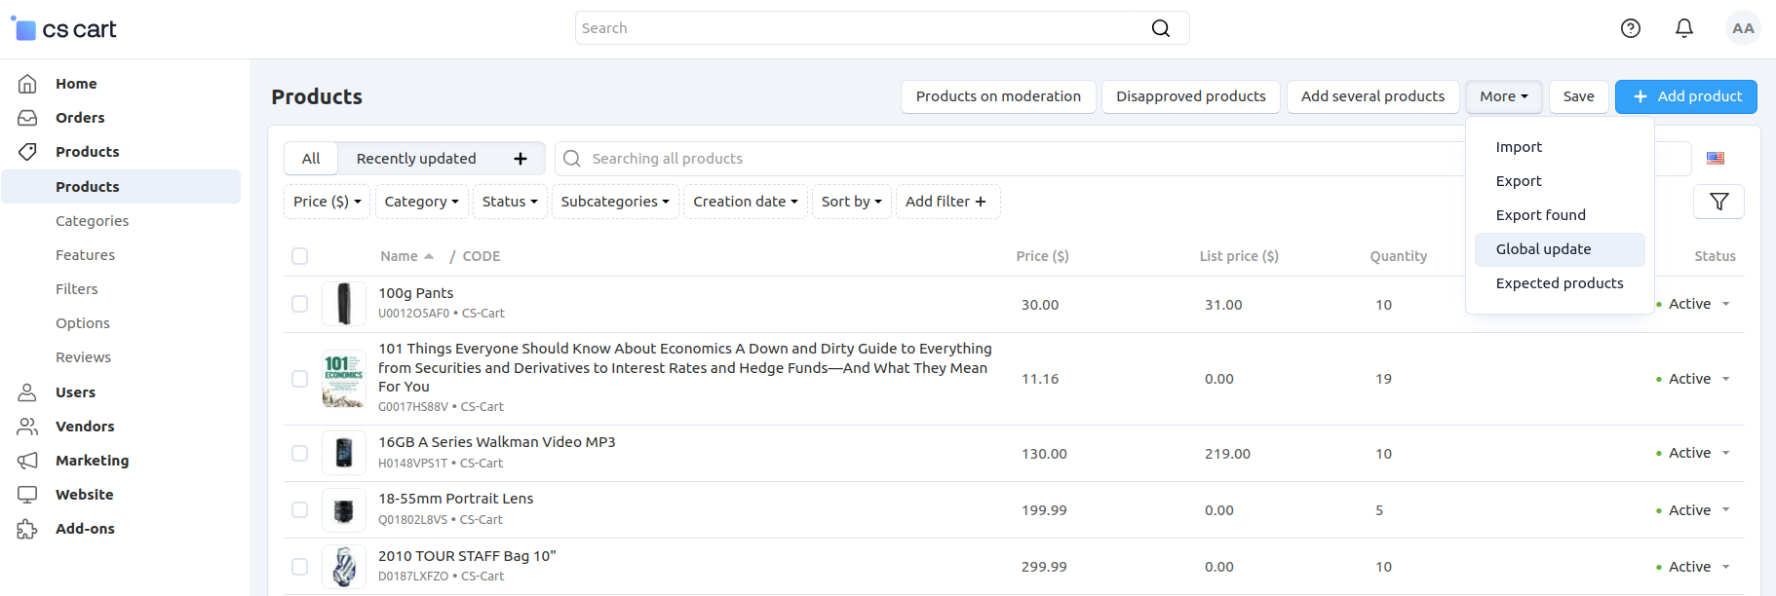The height and width of the screenshot is (596, 1776).
Task: Click the Website monitor icon
Action: pyautogui.click(x=27, y=495)
